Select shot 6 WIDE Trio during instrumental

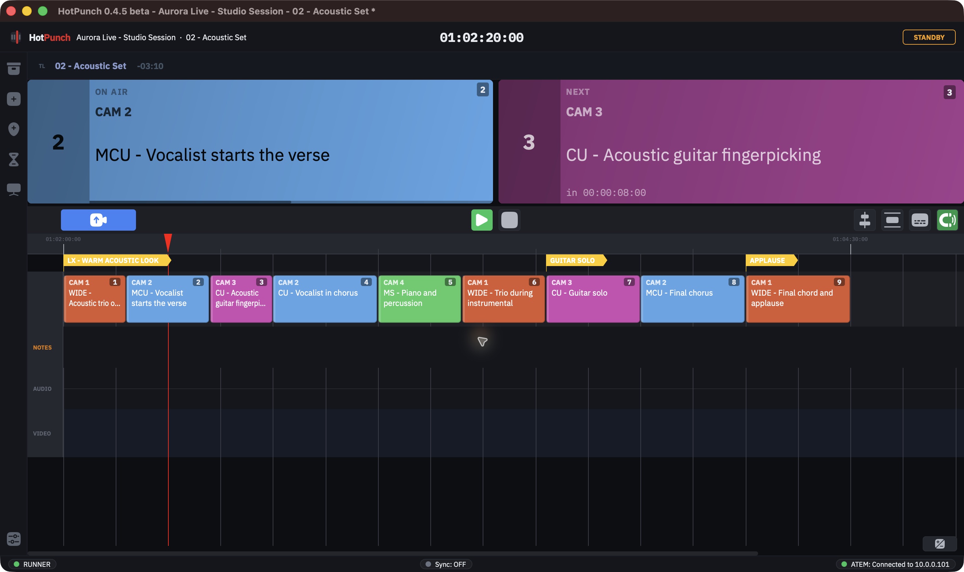pos(503,299)
